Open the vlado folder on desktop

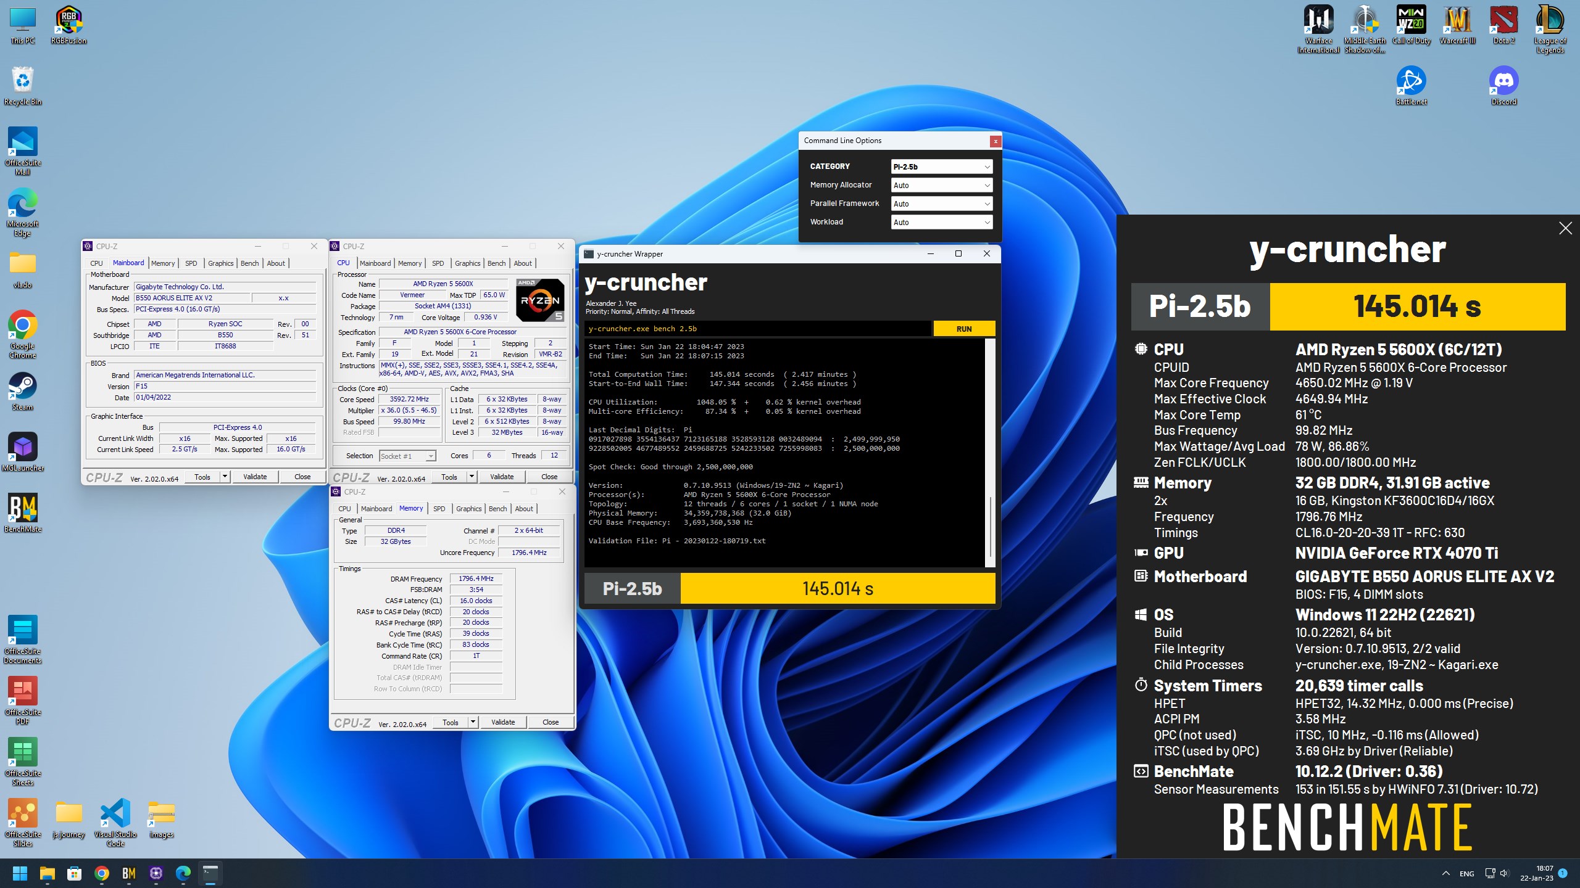23,270
